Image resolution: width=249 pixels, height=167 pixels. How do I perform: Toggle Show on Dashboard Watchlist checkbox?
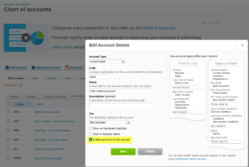tap(90, 128)
